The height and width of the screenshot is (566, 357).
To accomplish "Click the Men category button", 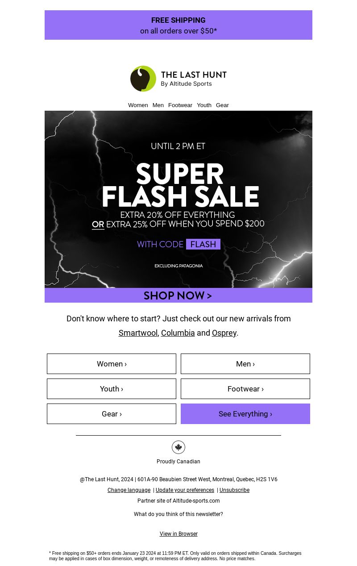I will (245, 364).
